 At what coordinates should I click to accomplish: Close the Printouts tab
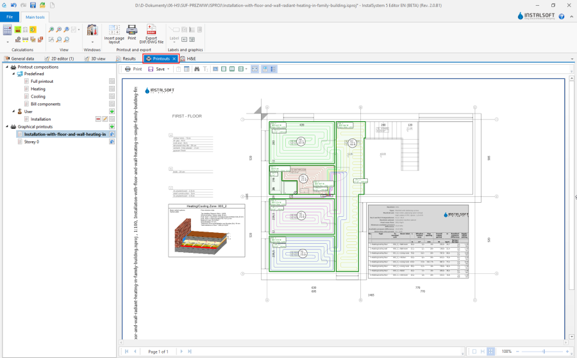pos(174,58)
